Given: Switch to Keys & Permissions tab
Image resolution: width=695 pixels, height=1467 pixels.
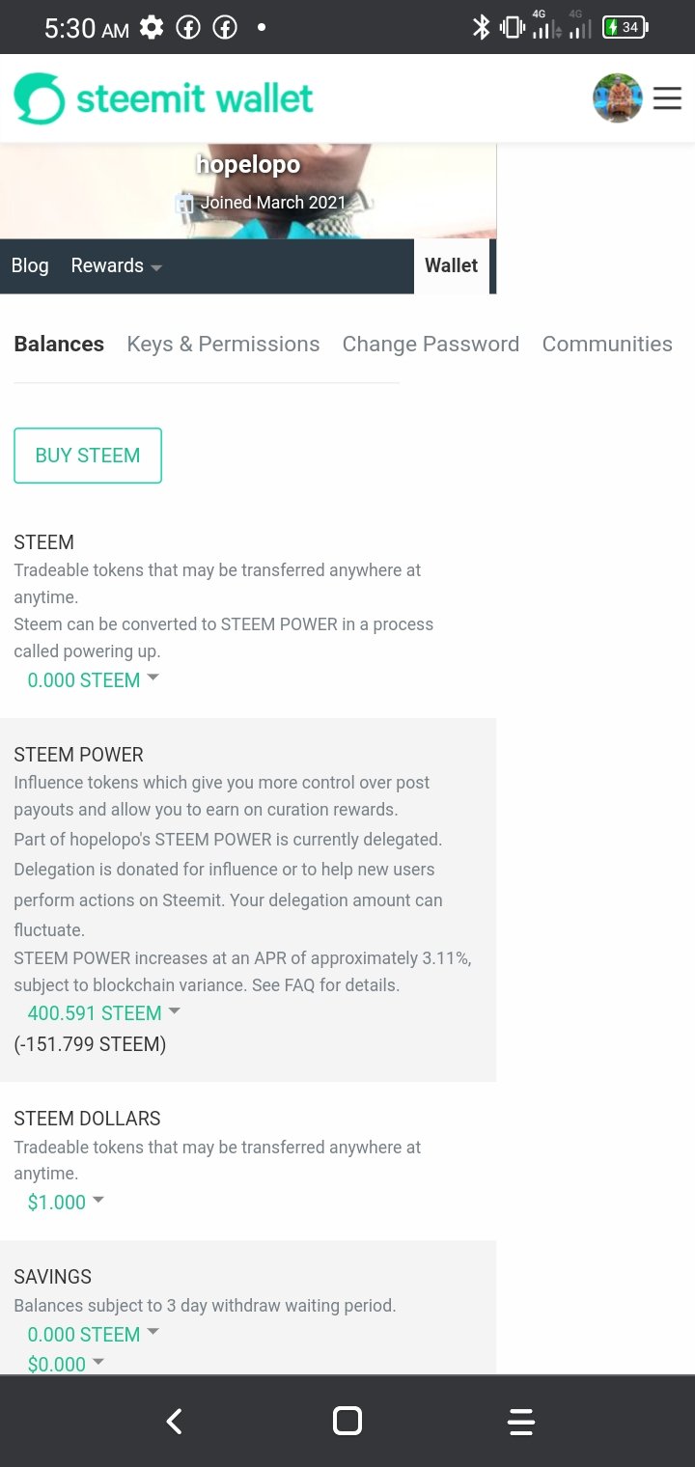Looking at the screenshot, I should pyautogui.click(x=223, y=344).
